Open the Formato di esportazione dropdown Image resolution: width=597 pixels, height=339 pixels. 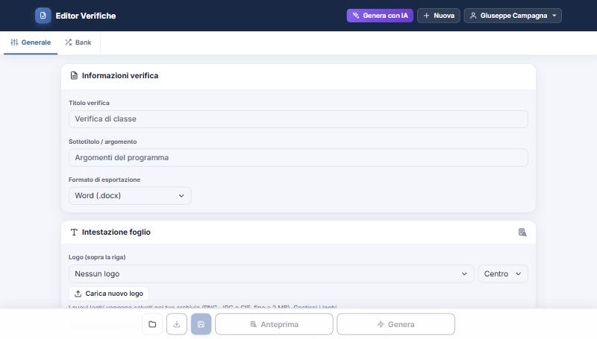click(130, 196)
